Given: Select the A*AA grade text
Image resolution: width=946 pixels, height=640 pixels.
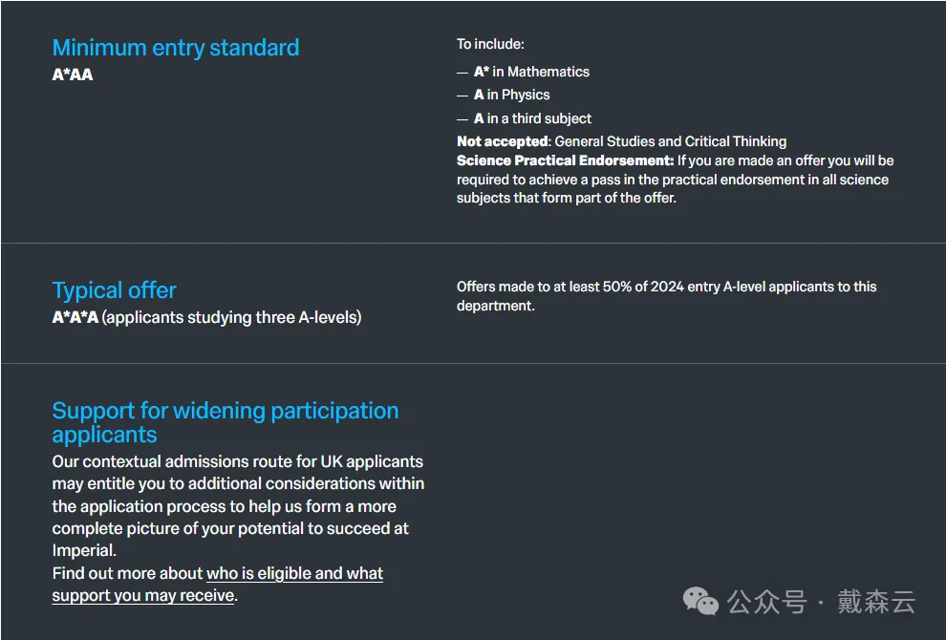Looking at the screenshot, I should point(73,75).
